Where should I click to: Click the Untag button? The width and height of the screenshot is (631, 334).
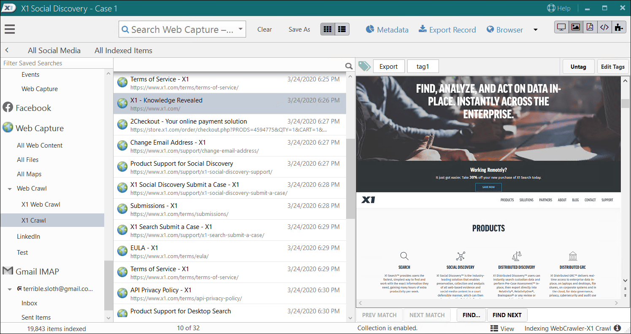point(578,67)
